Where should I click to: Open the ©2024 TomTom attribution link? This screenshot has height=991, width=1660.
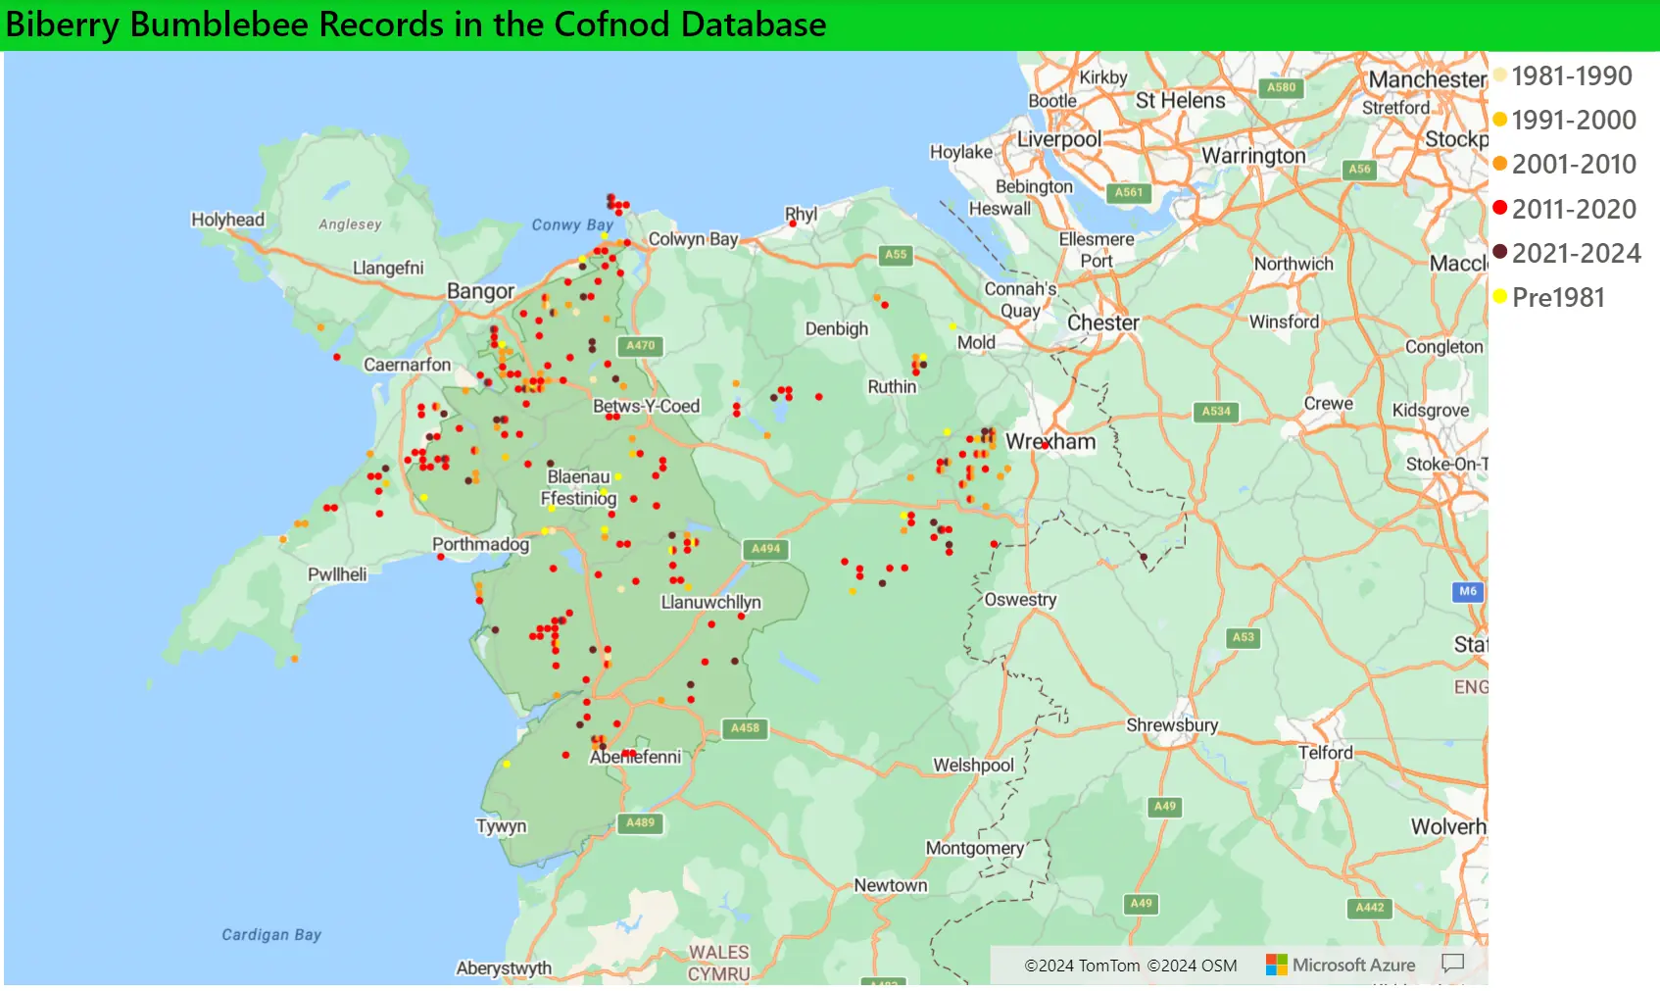tap(1082, 966)
